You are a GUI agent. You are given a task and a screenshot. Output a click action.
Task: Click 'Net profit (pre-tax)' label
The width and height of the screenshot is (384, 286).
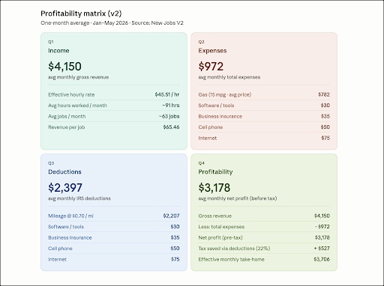(220, 237)
